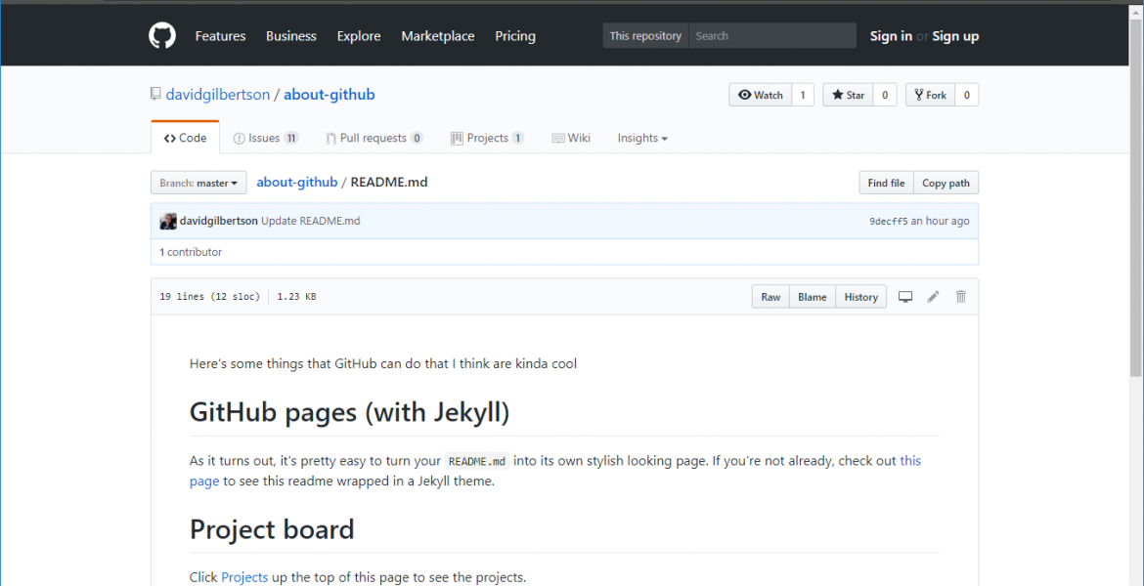Open file History
The image size is (1144, 586).
(x=860, y=297)
